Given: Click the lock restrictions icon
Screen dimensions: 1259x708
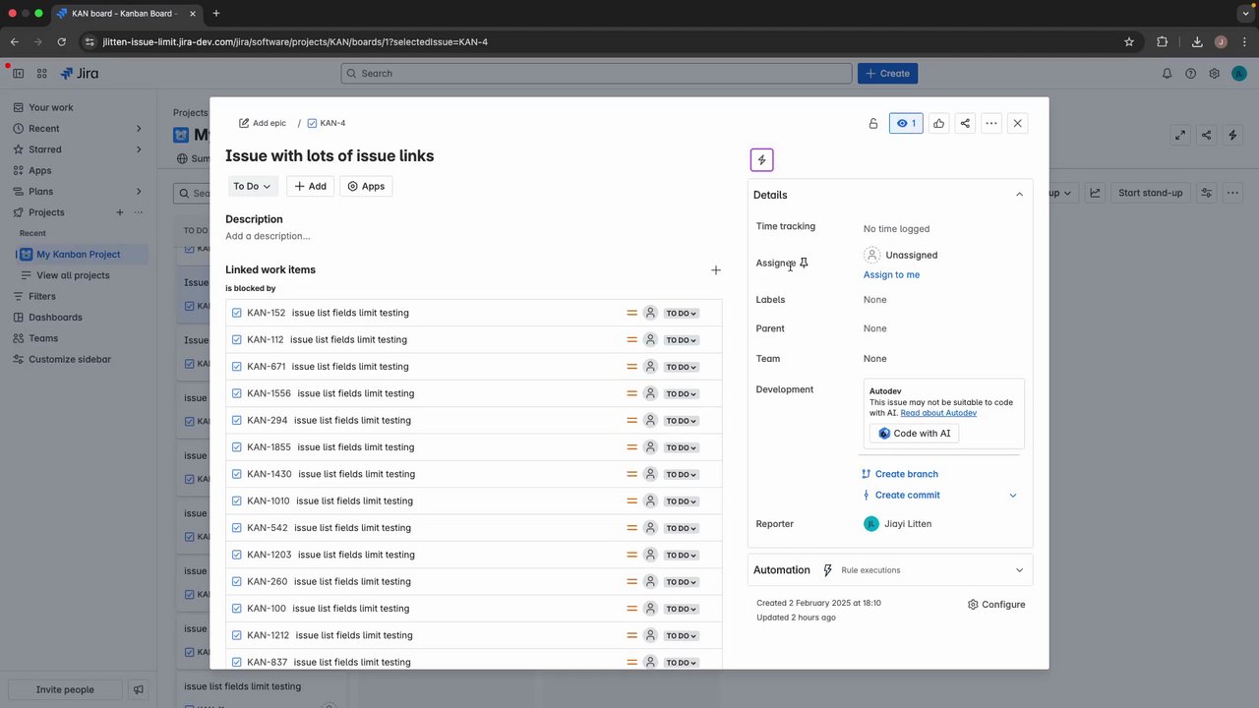Looking at the screenshot, I should point(873,124).
